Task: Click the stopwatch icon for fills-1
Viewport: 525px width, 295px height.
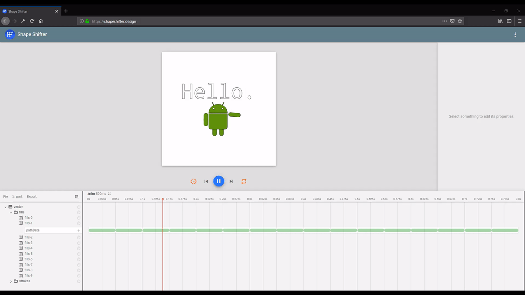Action: [x=79, y=223]
